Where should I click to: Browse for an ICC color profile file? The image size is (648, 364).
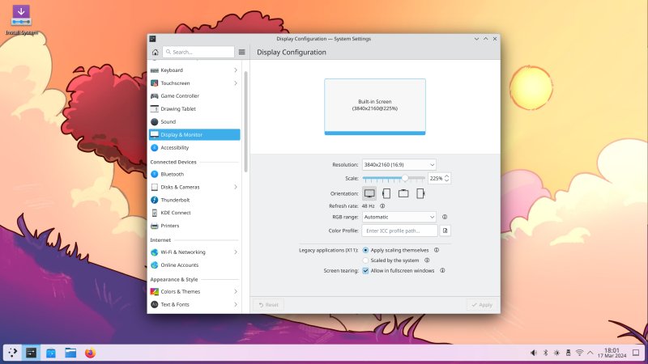[x=445, y=231]
